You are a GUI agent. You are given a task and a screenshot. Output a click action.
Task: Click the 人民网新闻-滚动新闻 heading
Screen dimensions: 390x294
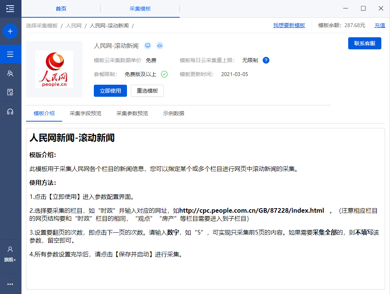[x=72, y=138]
